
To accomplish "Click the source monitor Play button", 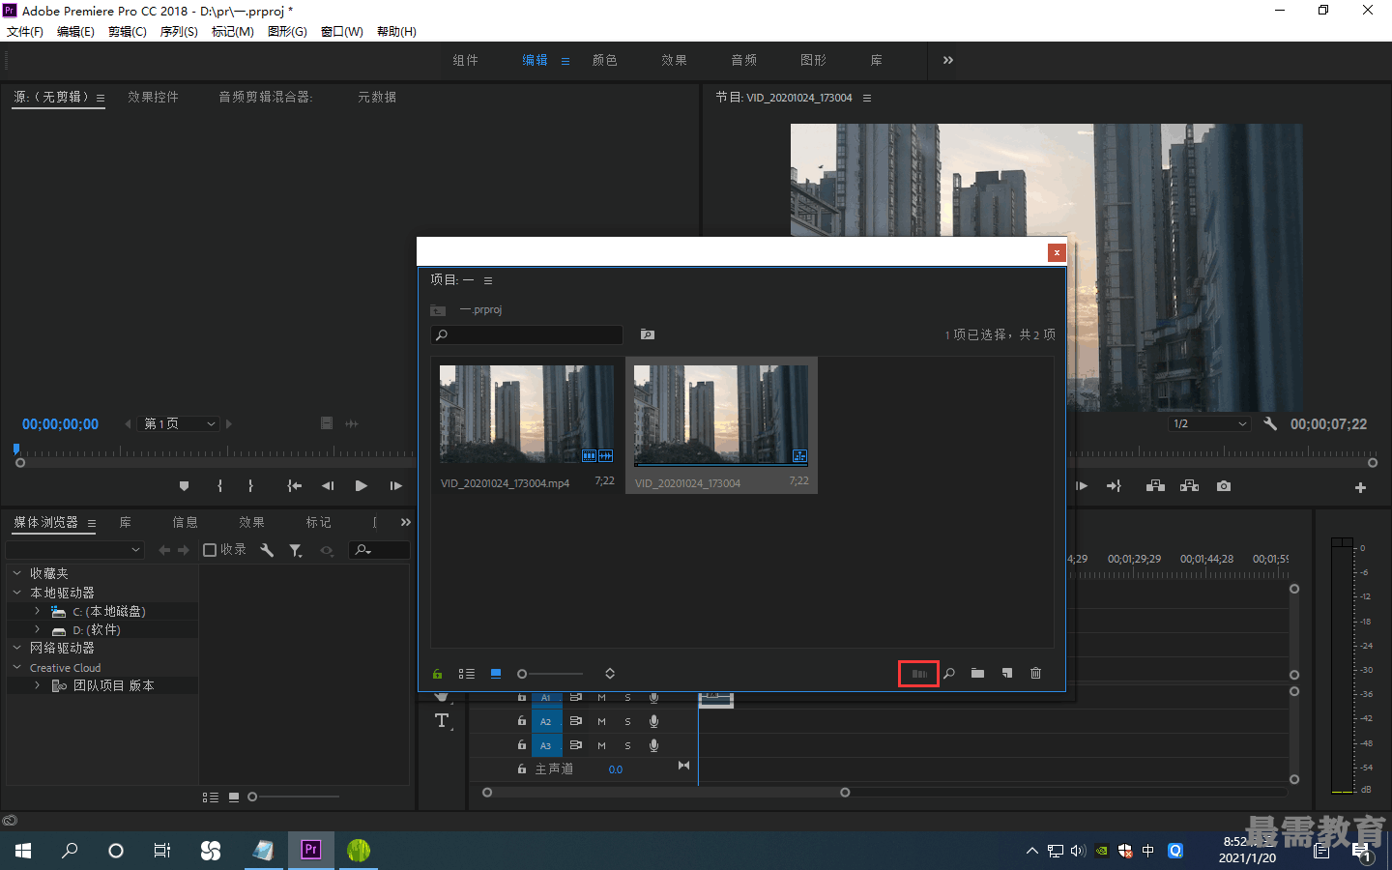I will coord(361,486).
